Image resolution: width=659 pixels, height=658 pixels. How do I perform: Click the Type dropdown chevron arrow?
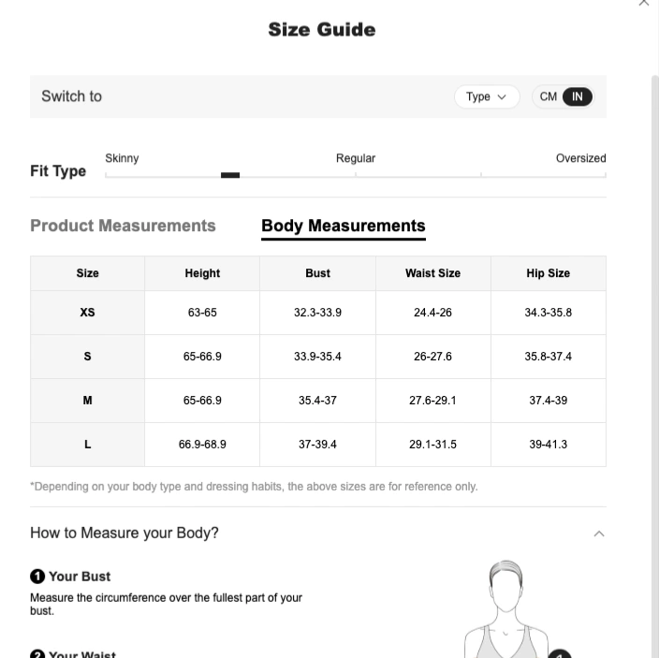pyautogui.click(x=502, y=97)
